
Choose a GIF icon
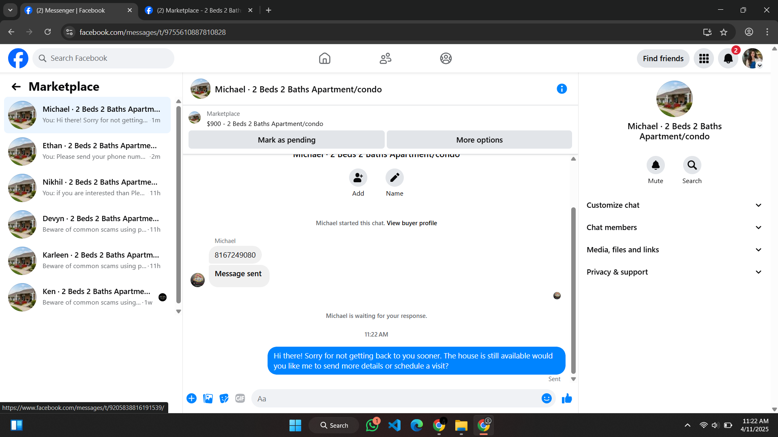240,399
